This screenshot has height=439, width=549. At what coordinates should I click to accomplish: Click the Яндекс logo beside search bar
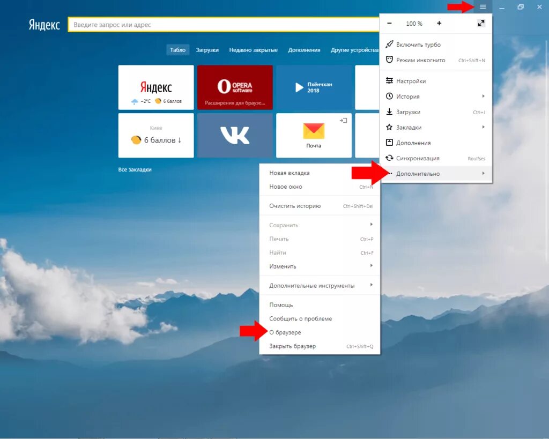(x=44, y=25)
